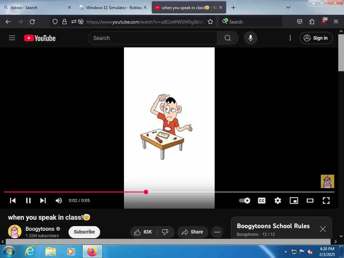Viewport: 344px width, 258px height.
Task: Launch Internet Explorer from taskbar
Action: click(x=30, y=251)
